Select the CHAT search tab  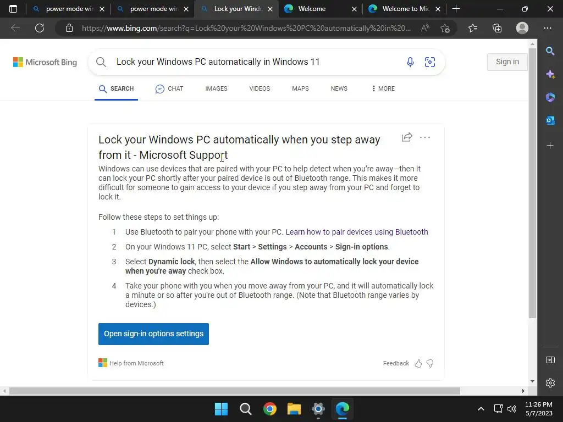tap(169, 88)
